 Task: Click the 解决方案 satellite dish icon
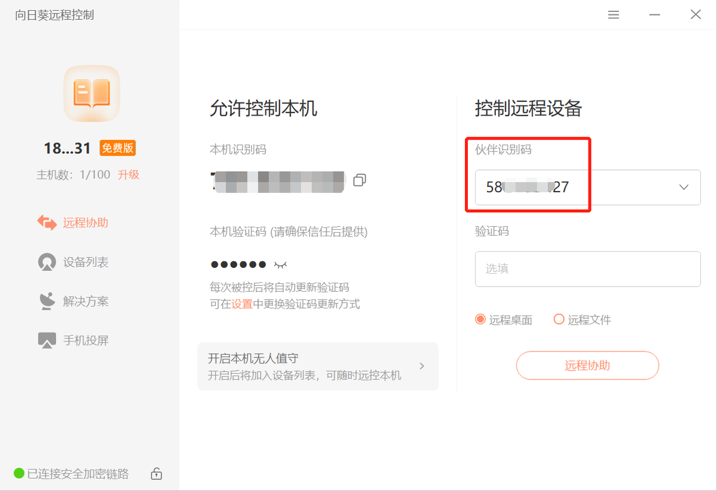pos(47,301)
